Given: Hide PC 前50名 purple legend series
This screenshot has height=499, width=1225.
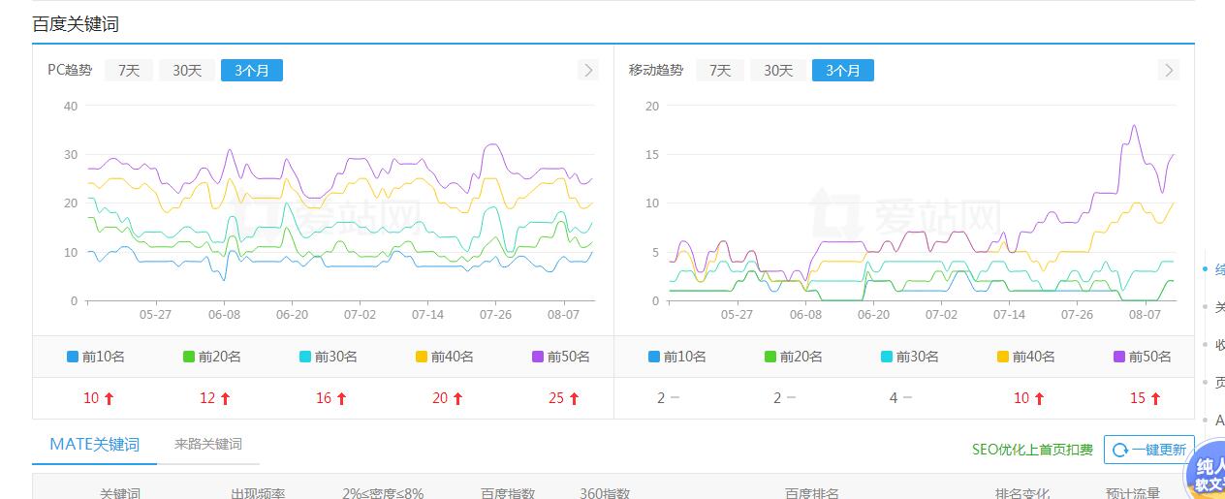Looking at the screenshot, I should pyautogui.click(x=560, y=357).
